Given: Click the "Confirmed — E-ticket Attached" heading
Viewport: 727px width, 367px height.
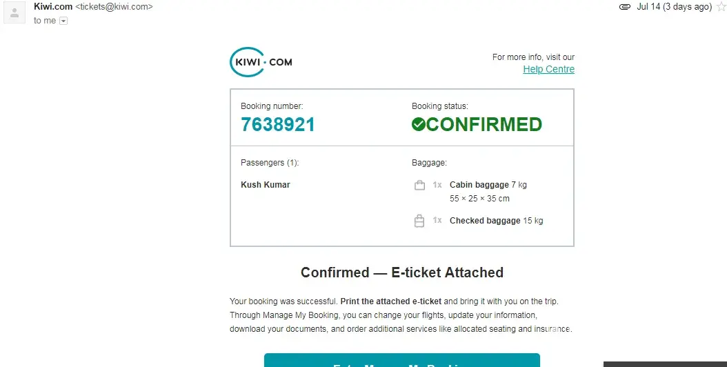Looking at the screenshot, I should tap(402, 272).
